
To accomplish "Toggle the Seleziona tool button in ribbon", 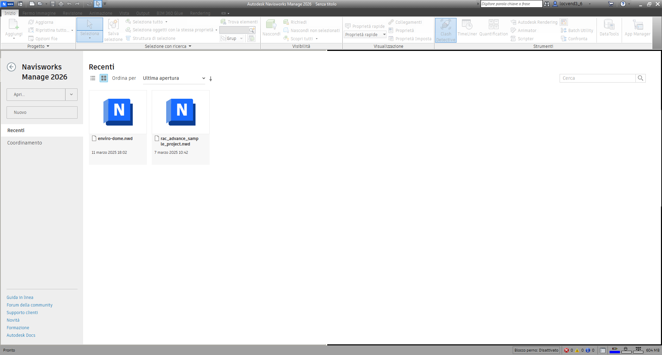I will (x=90, y=30).
